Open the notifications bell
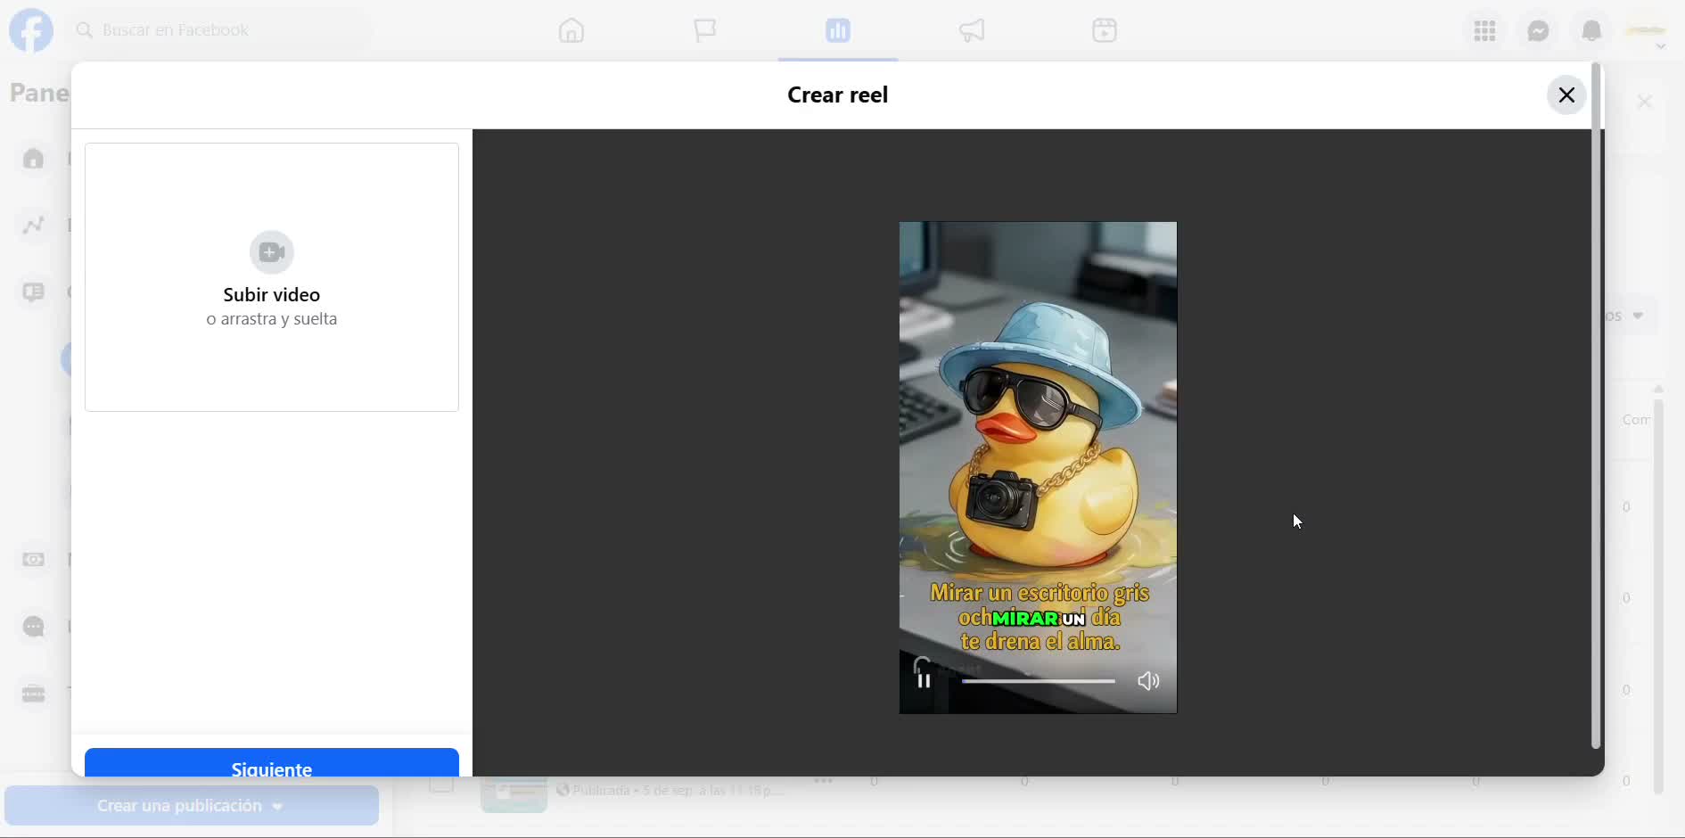This screenshot has height=838, width=1685. (x=1592, y=30)
